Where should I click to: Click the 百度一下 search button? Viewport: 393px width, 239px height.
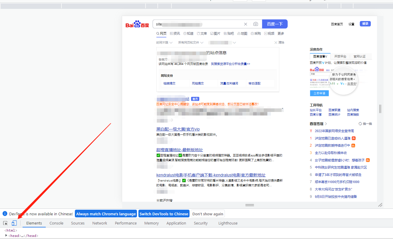coord(275,24)
